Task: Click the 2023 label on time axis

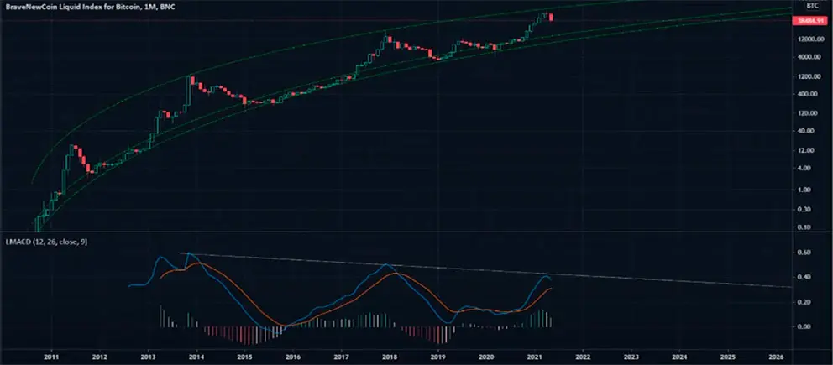Action: [x=631, y=357]
